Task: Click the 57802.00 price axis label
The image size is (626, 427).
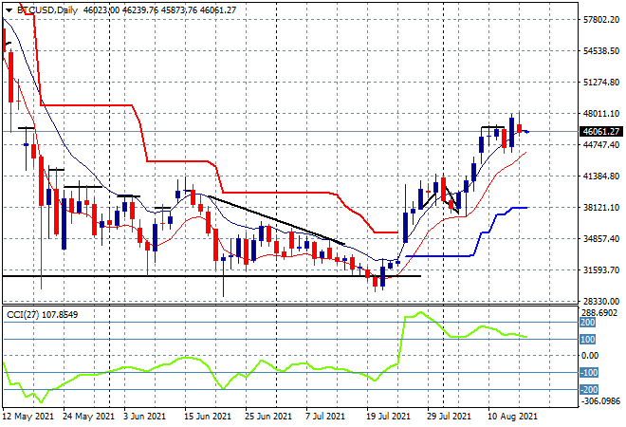Action: (x=601, y=19)
